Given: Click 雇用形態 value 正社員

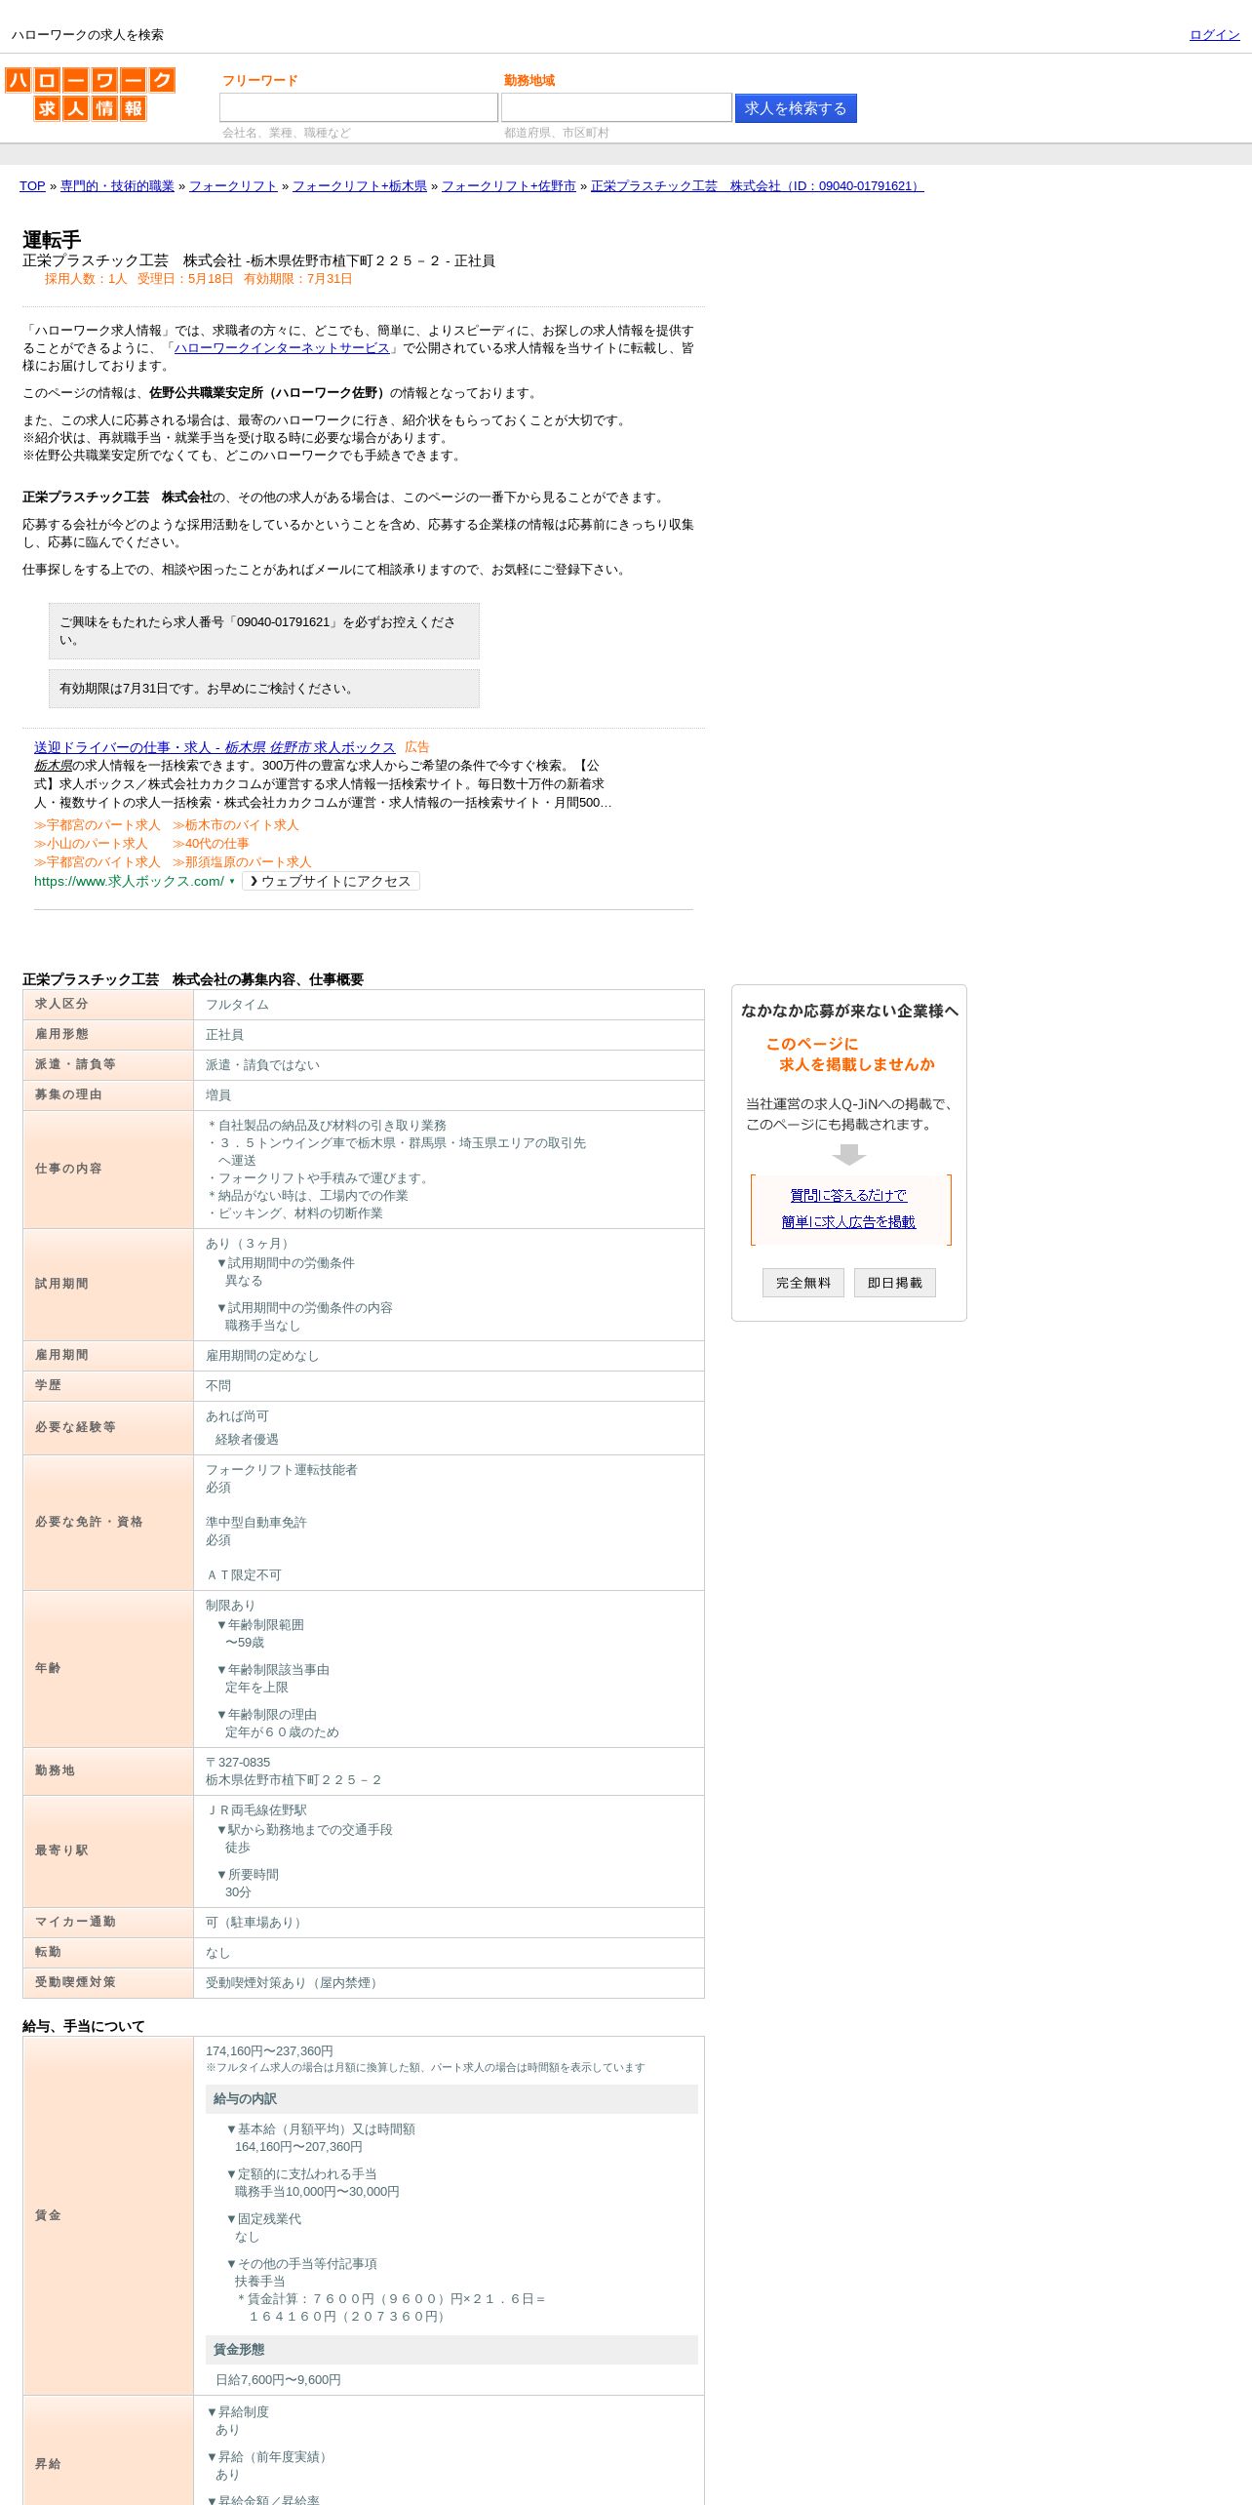Looking at the screenshot, I should tap(224, 1035).
